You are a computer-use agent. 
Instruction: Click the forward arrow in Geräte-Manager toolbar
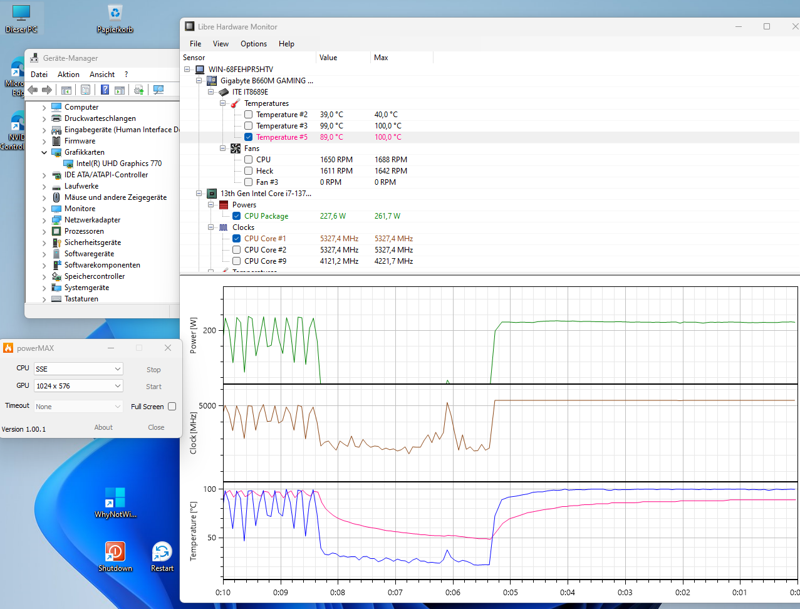(47, 90)
